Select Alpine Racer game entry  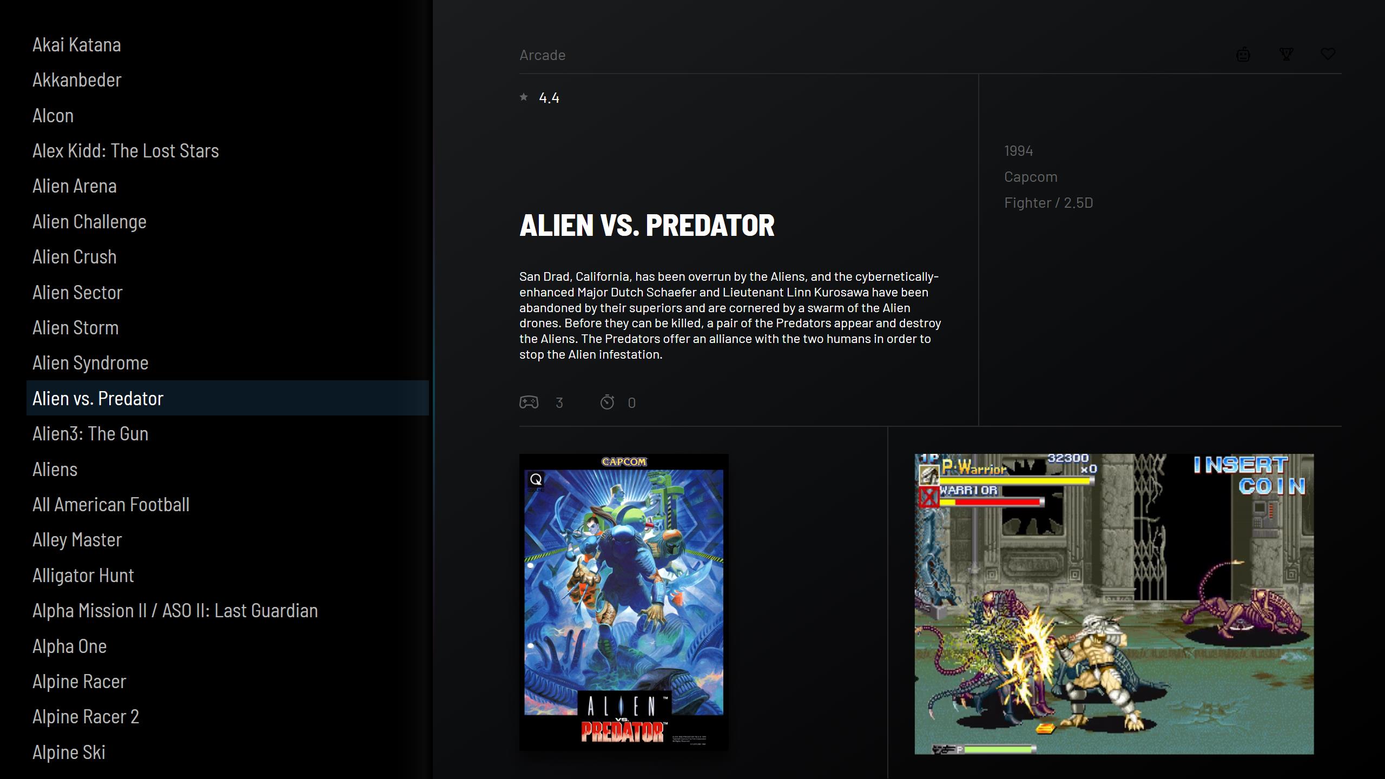pyautogui.click(x=227, y=681)
